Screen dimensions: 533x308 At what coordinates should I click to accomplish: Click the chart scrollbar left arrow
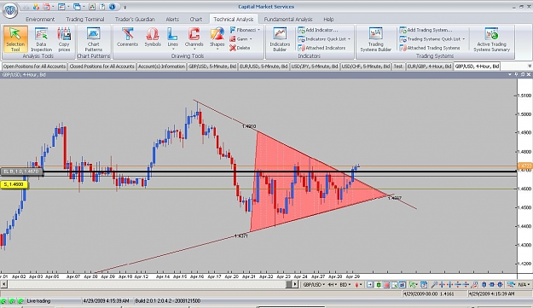click(3, 284)
